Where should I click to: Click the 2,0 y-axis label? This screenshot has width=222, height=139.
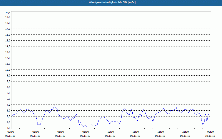point(9,116)
